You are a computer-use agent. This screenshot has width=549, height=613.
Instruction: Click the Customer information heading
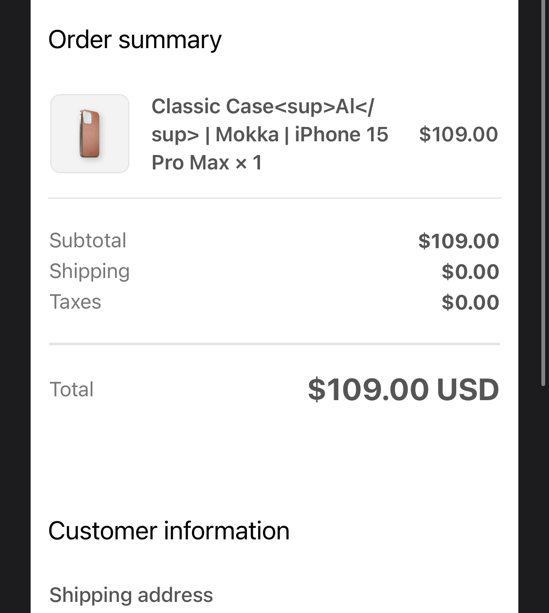tap(169, 531)
